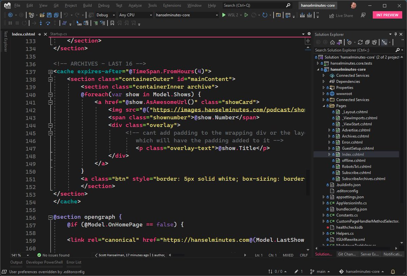
Task: Collapse the @section opengraph fold at line 156
Action: coord(50,217)
